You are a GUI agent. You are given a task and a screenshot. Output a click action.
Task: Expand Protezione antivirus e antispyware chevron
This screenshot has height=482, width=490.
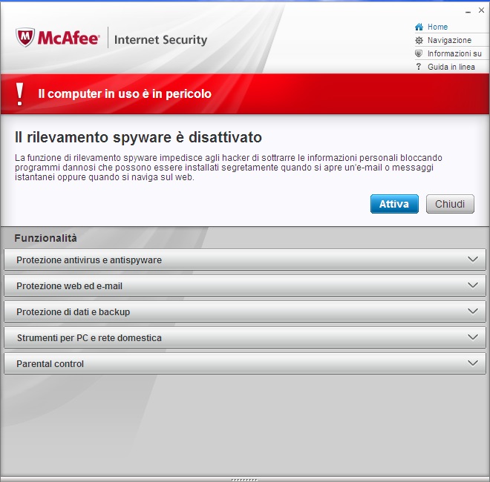click(473, 260)
